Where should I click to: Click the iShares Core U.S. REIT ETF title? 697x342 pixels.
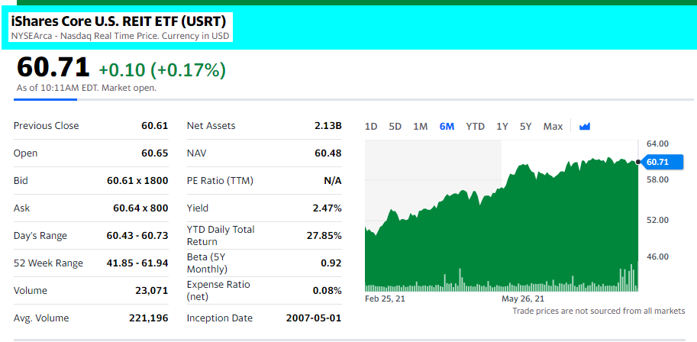pos(118,21)
